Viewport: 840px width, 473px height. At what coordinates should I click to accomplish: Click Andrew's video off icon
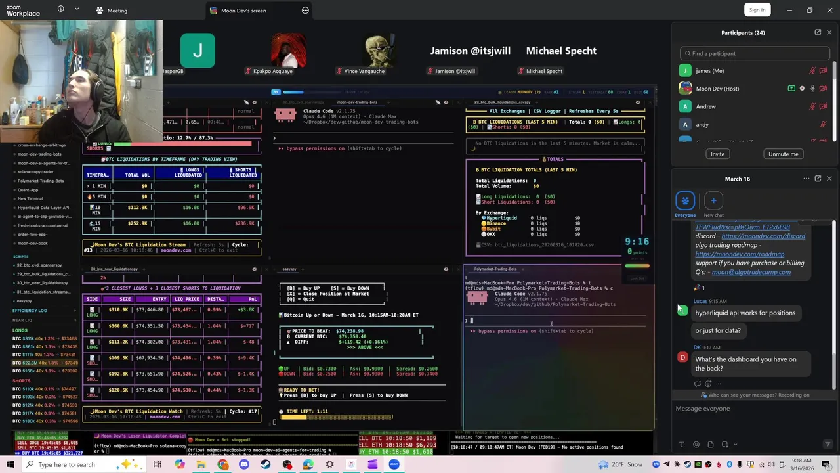tap(824, 106)
